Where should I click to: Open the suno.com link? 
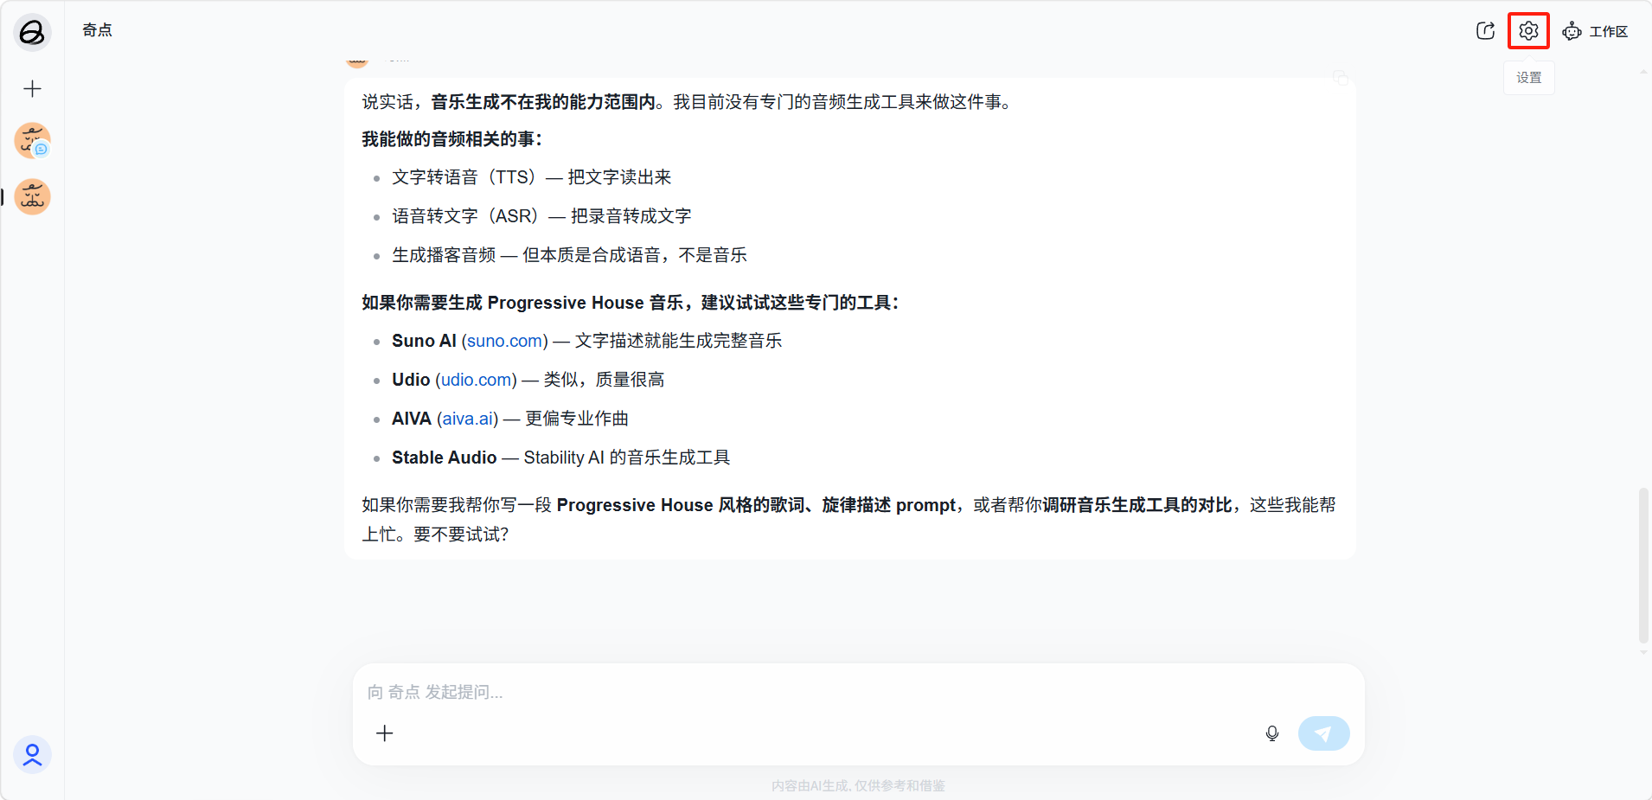[505, 341]
